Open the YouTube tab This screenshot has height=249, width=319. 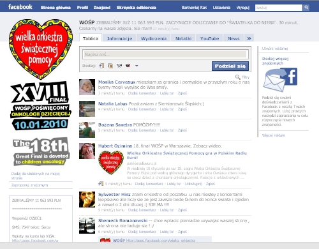pos(209,38)
